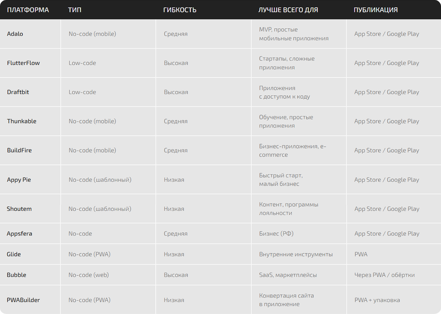This screenshot has width=441, height=314.
Task: Click the ТИП column header
Action: coord(75,10)
